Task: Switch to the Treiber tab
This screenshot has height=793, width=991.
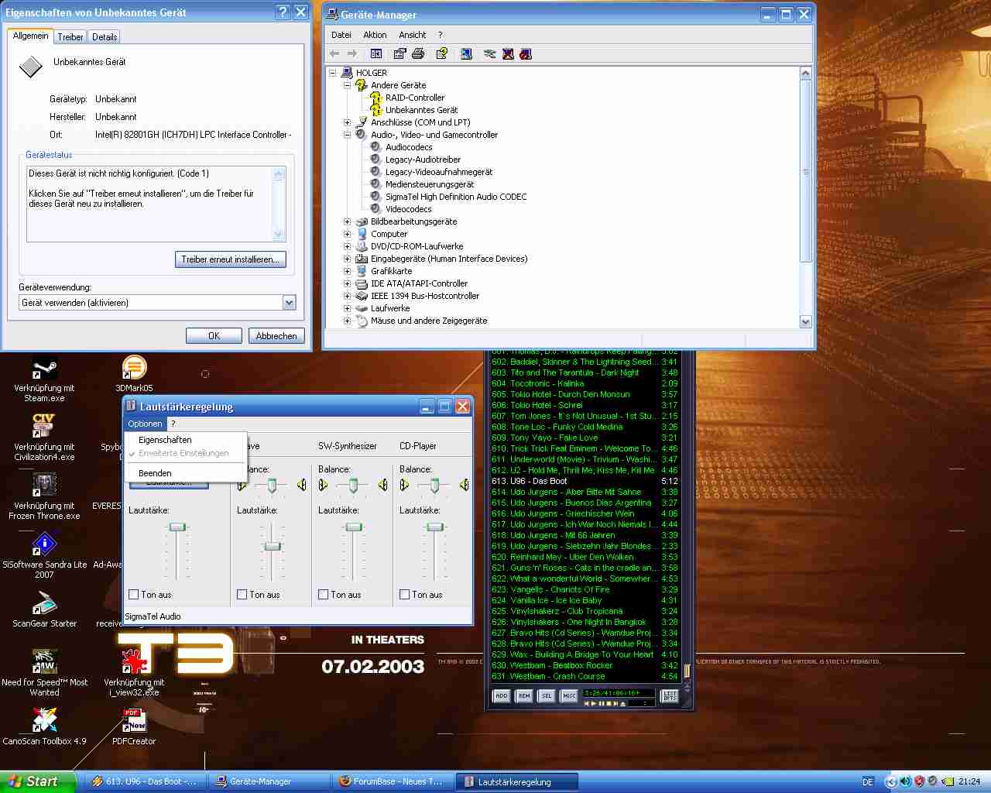Action: (x=70, y=37)
